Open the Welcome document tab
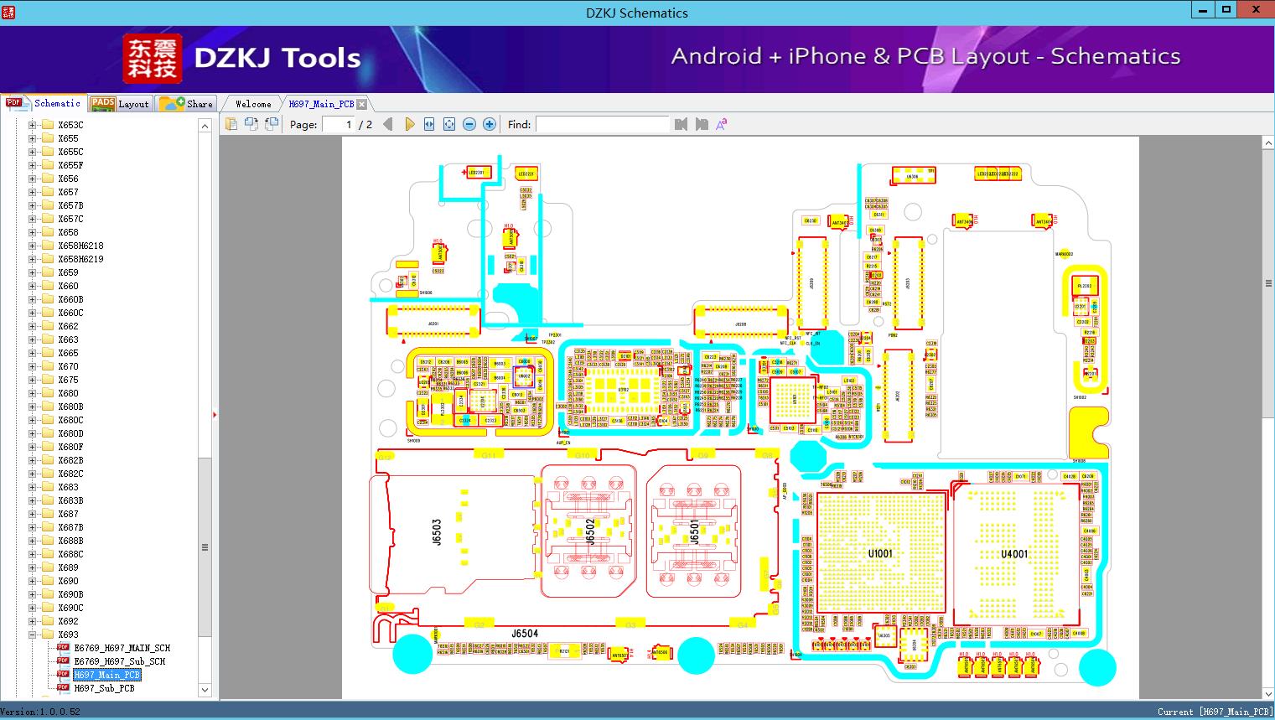This screenshot has height=720, width=1275. click(253, 104)
